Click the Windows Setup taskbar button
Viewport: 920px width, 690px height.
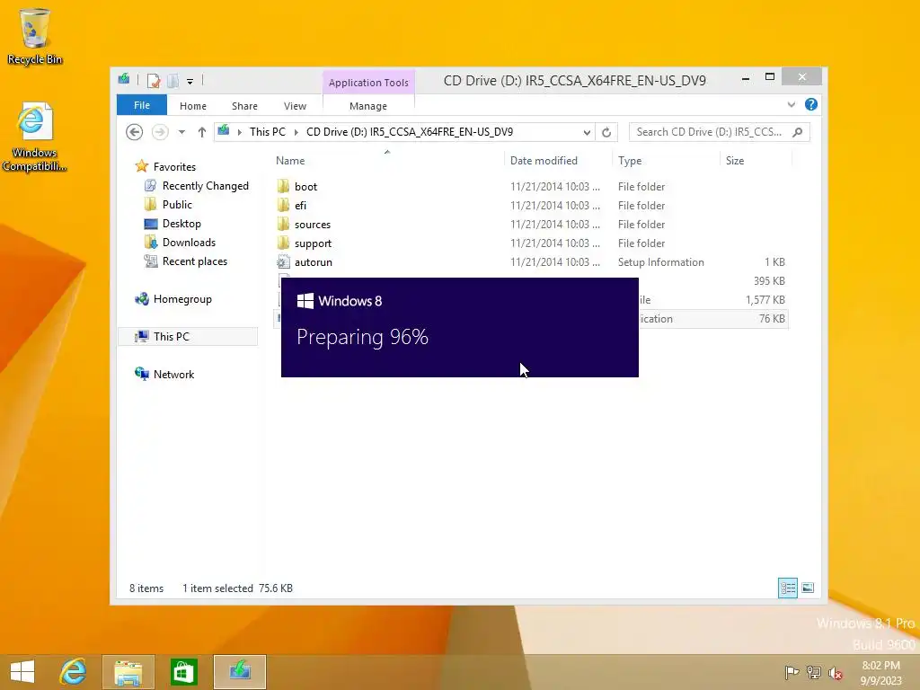tap(239, 672)
